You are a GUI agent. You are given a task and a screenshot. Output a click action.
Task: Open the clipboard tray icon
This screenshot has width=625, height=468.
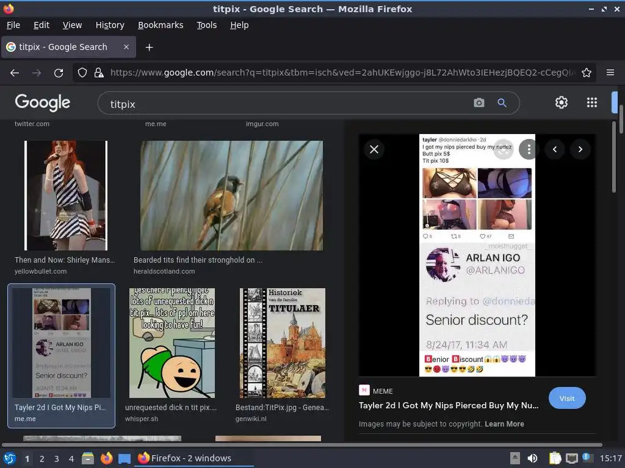(554, 458)
